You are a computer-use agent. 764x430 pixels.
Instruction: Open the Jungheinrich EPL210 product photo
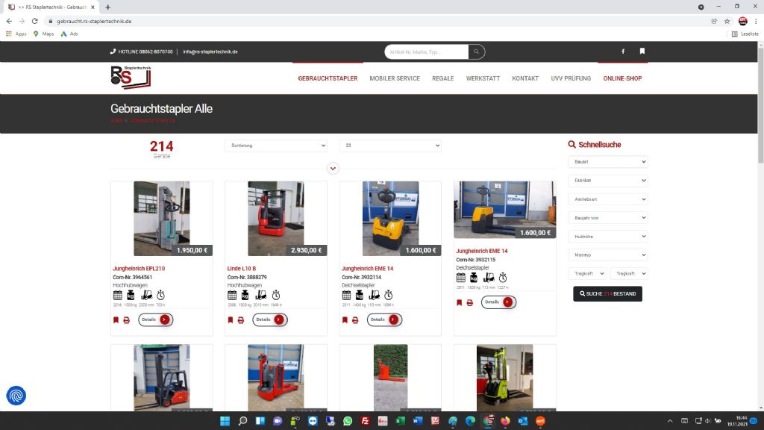pyautogui.click(x=162, y=219)
